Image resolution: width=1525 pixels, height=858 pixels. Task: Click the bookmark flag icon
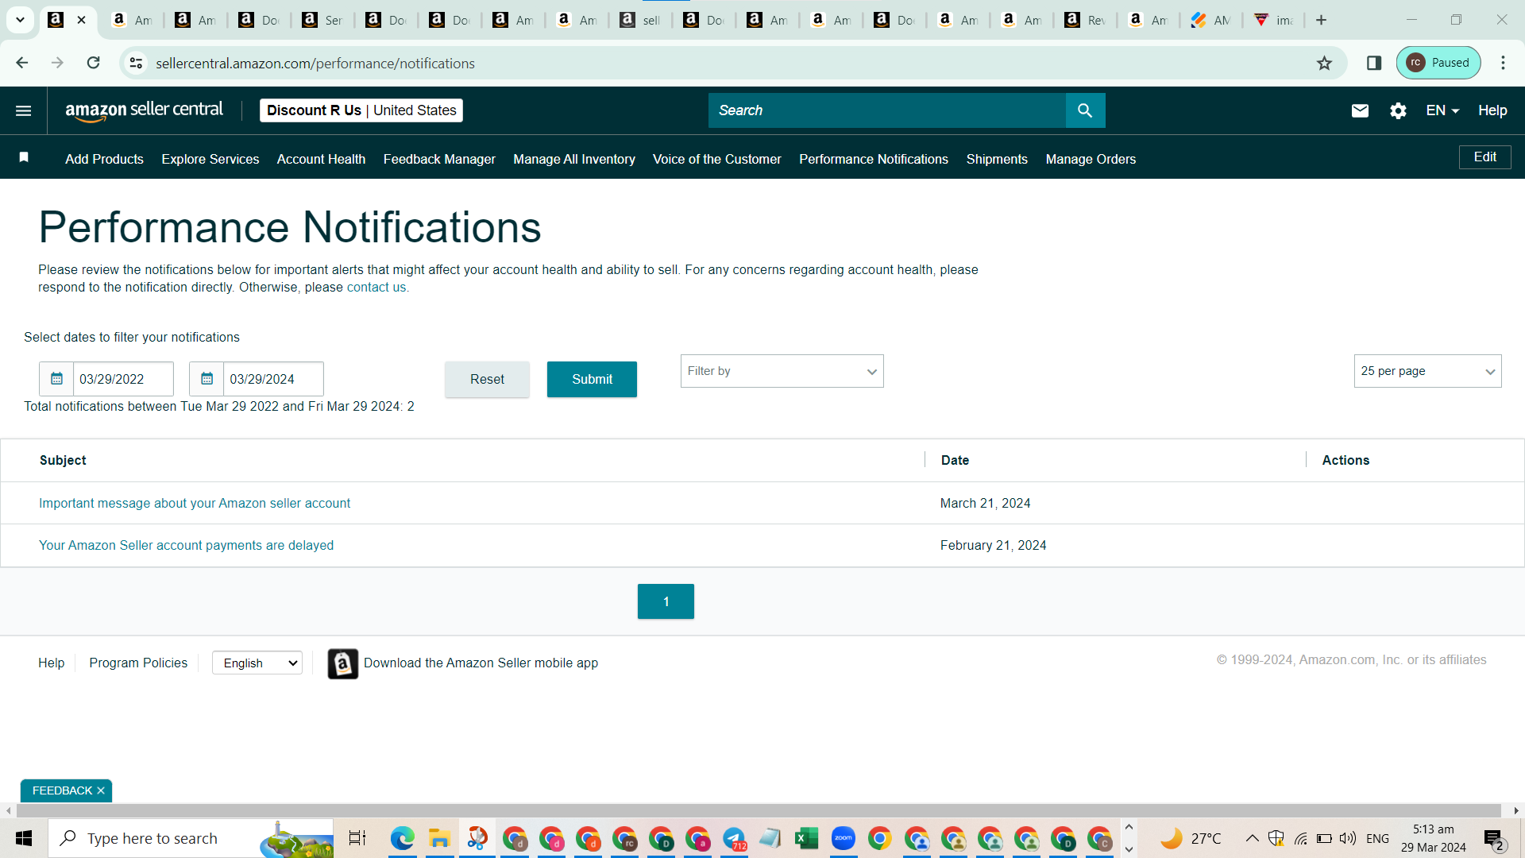coord(24,158)
